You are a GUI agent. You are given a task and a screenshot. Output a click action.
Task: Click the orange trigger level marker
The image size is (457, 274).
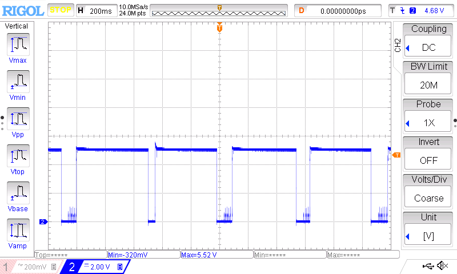point(396,155)
